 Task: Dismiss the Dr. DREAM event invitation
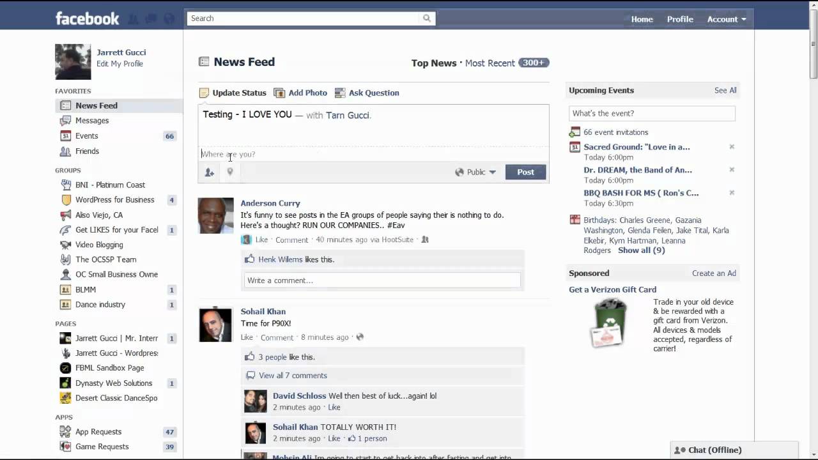point(732,170)
